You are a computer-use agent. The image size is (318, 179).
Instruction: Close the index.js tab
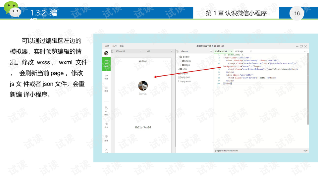tap(251, 51)
